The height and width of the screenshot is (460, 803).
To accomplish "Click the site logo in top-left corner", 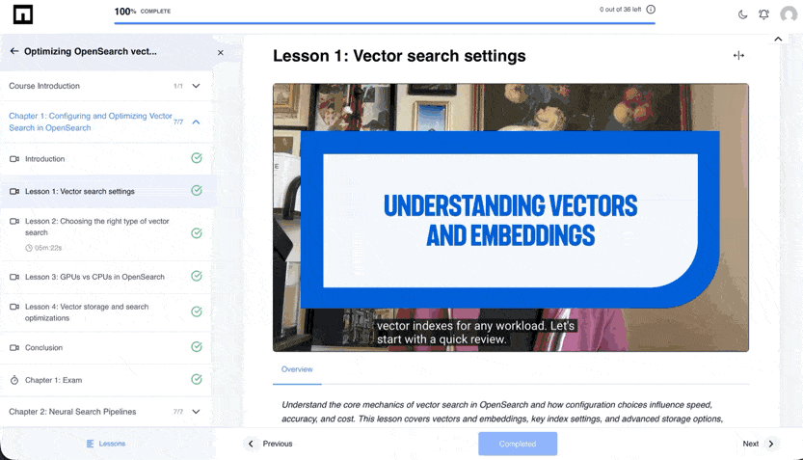I will (23, 14).
